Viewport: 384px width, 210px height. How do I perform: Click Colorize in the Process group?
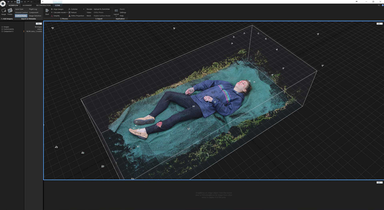[x=72, y=9]
